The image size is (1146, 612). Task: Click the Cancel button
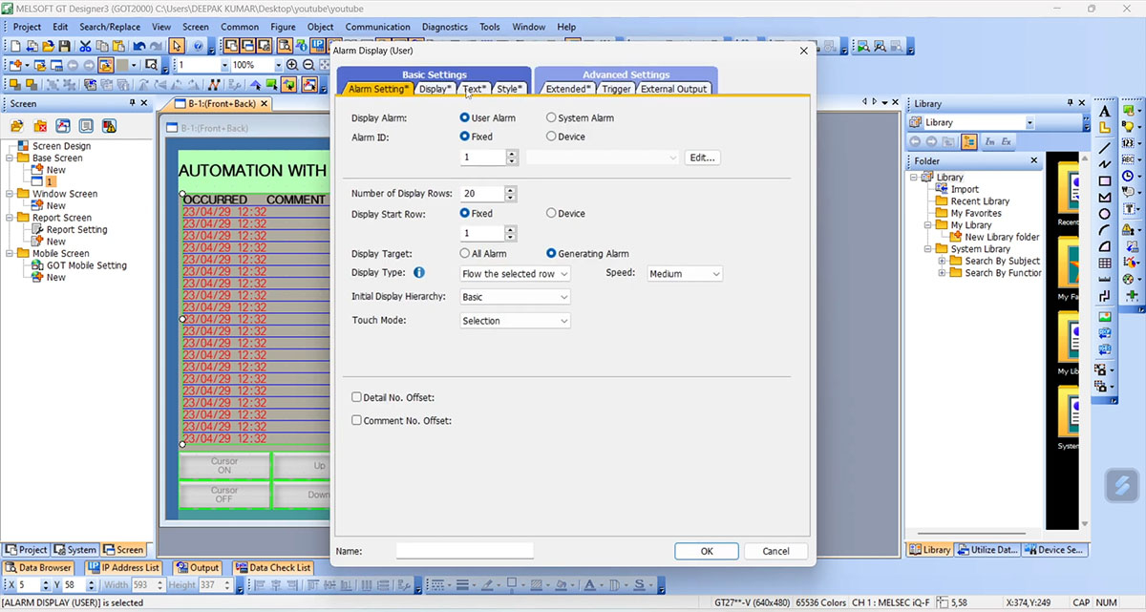(x=775, y=551)
